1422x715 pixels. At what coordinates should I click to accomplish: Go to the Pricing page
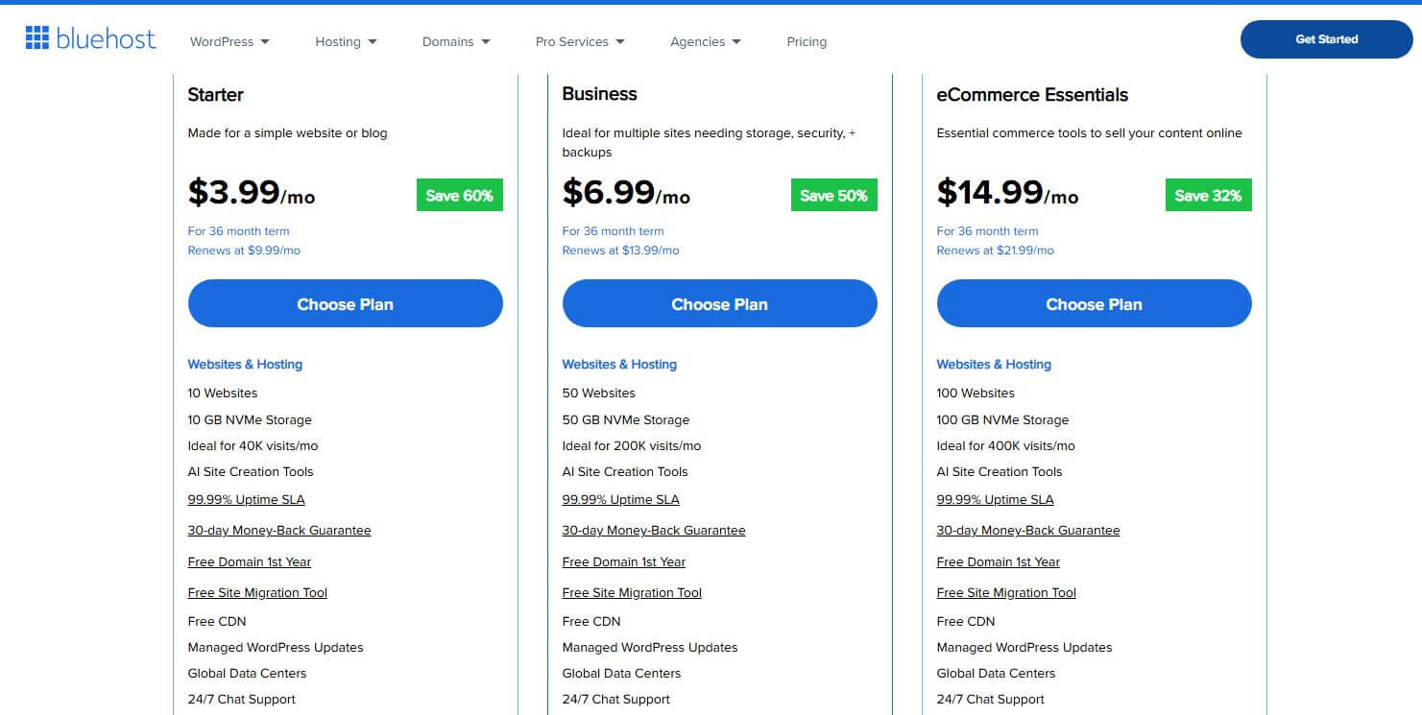(x=807, y=42)
